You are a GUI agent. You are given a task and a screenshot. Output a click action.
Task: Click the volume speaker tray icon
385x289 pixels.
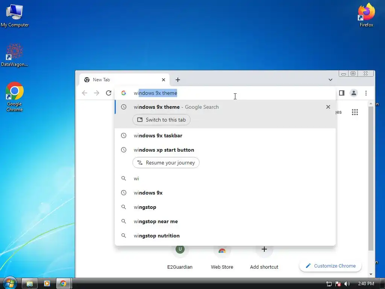click(x=347, y=284)
